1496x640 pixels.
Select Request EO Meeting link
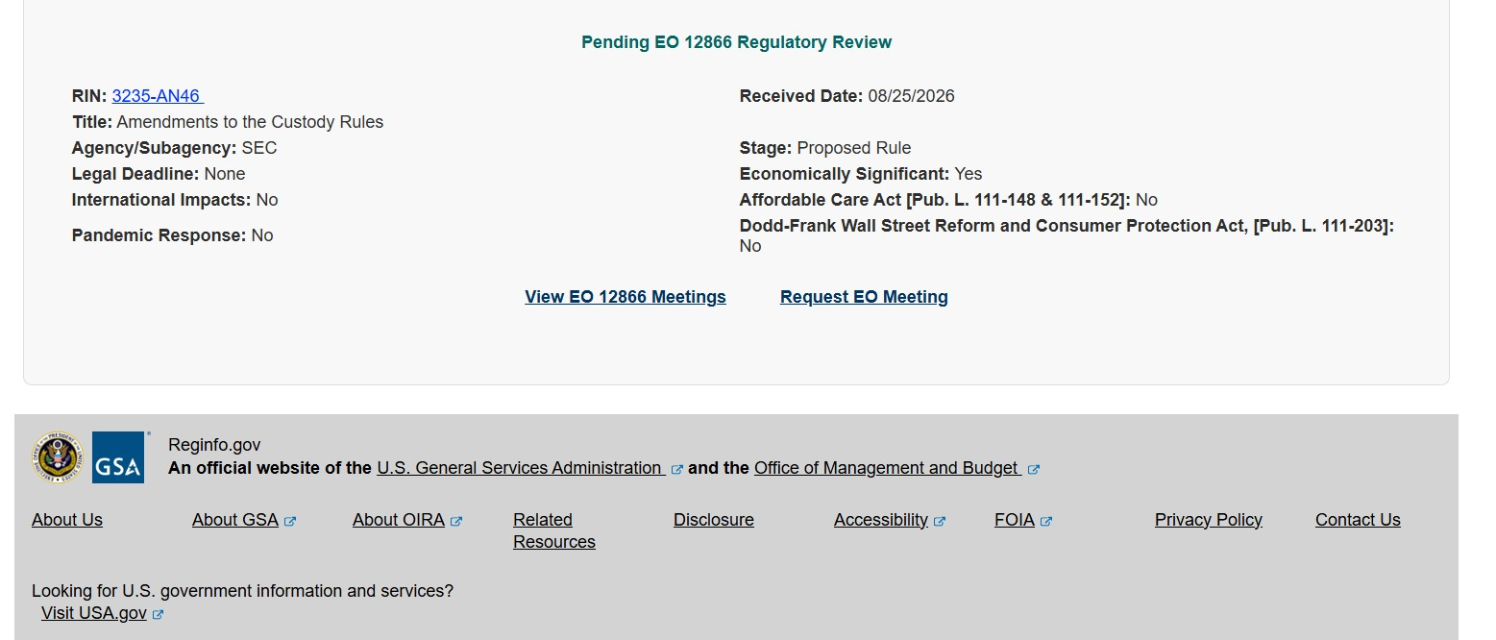(864, 297)
